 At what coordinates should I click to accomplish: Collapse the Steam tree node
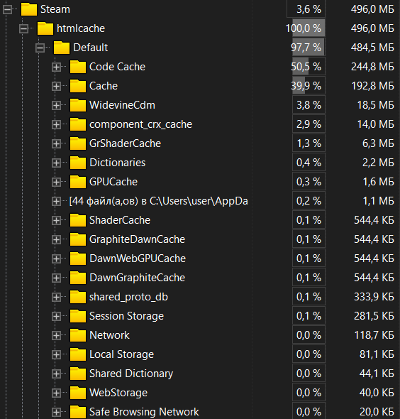pyautogui.click(x=8, y=10)
